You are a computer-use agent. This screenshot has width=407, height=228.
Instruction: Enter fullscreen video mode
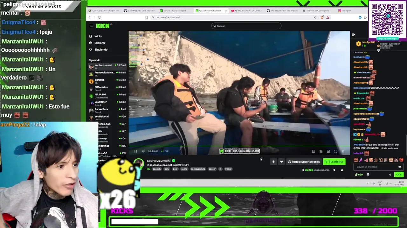pos(335,152)
